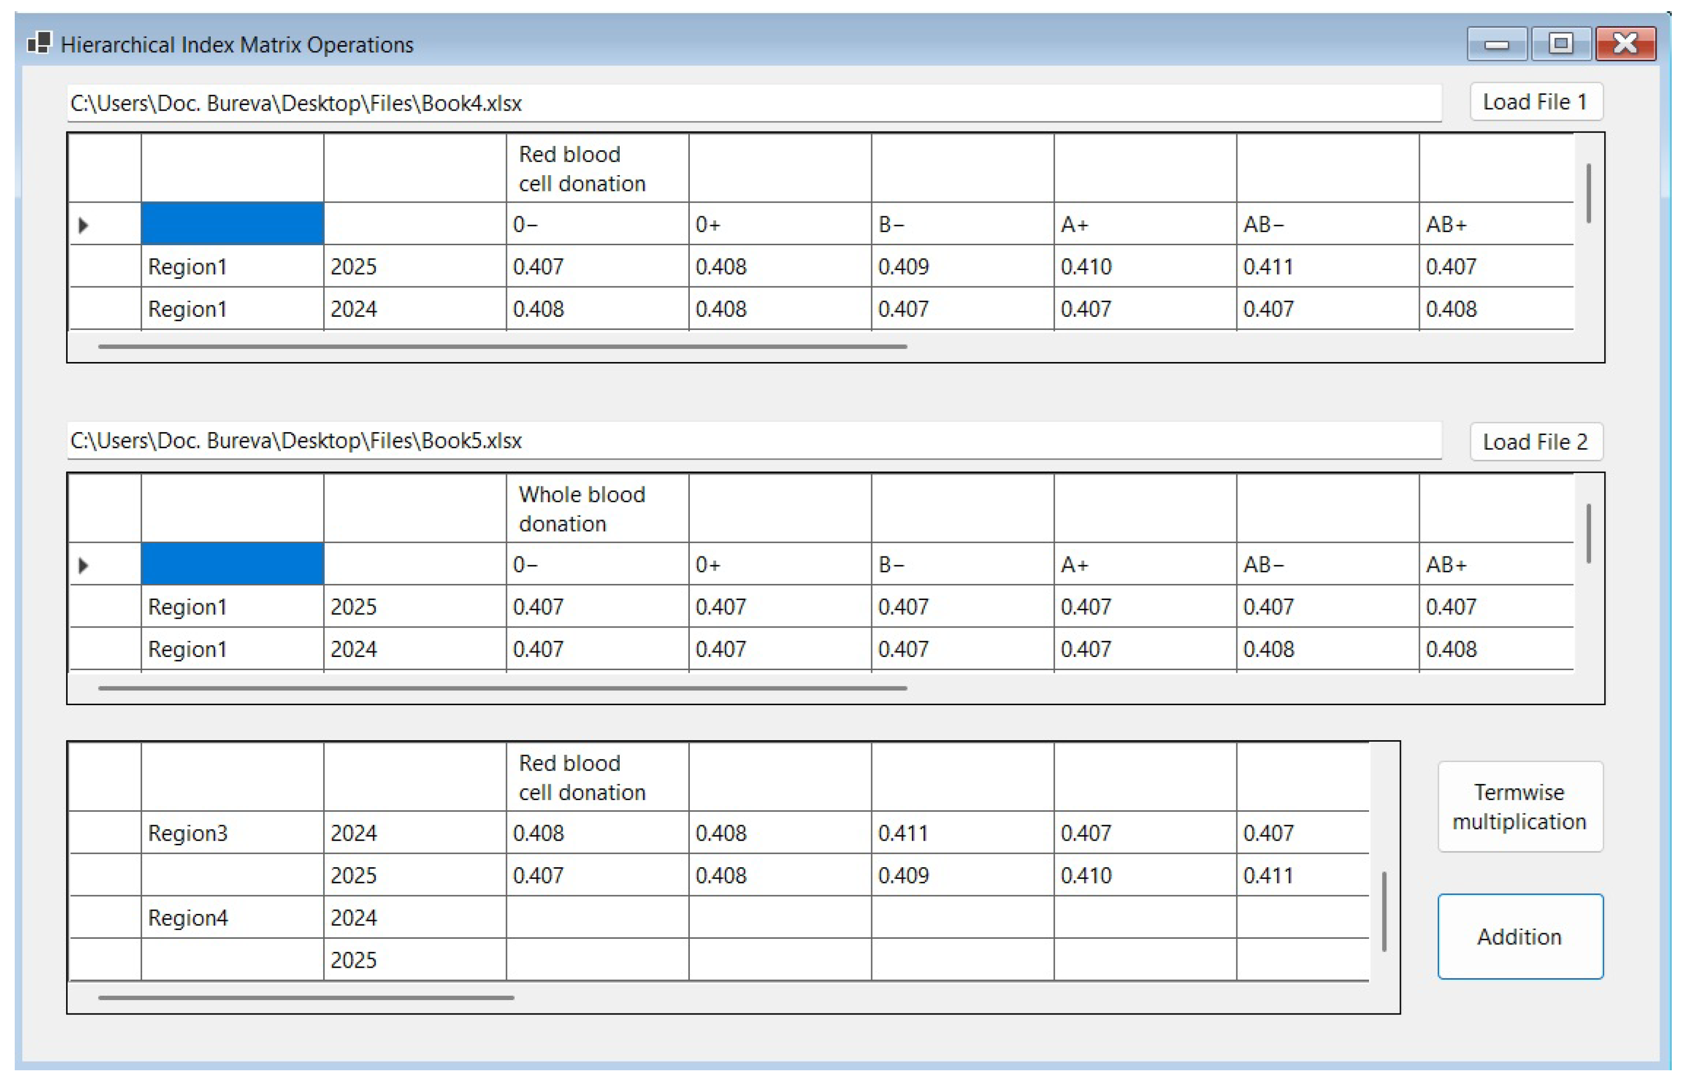Viewport: 1685px width, 1086px height.
Task: Select the highlighted blue cell in first grid
Action: point(232,224)
